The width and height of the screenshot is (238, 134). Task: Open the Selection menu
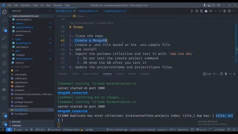click(25, 5)
